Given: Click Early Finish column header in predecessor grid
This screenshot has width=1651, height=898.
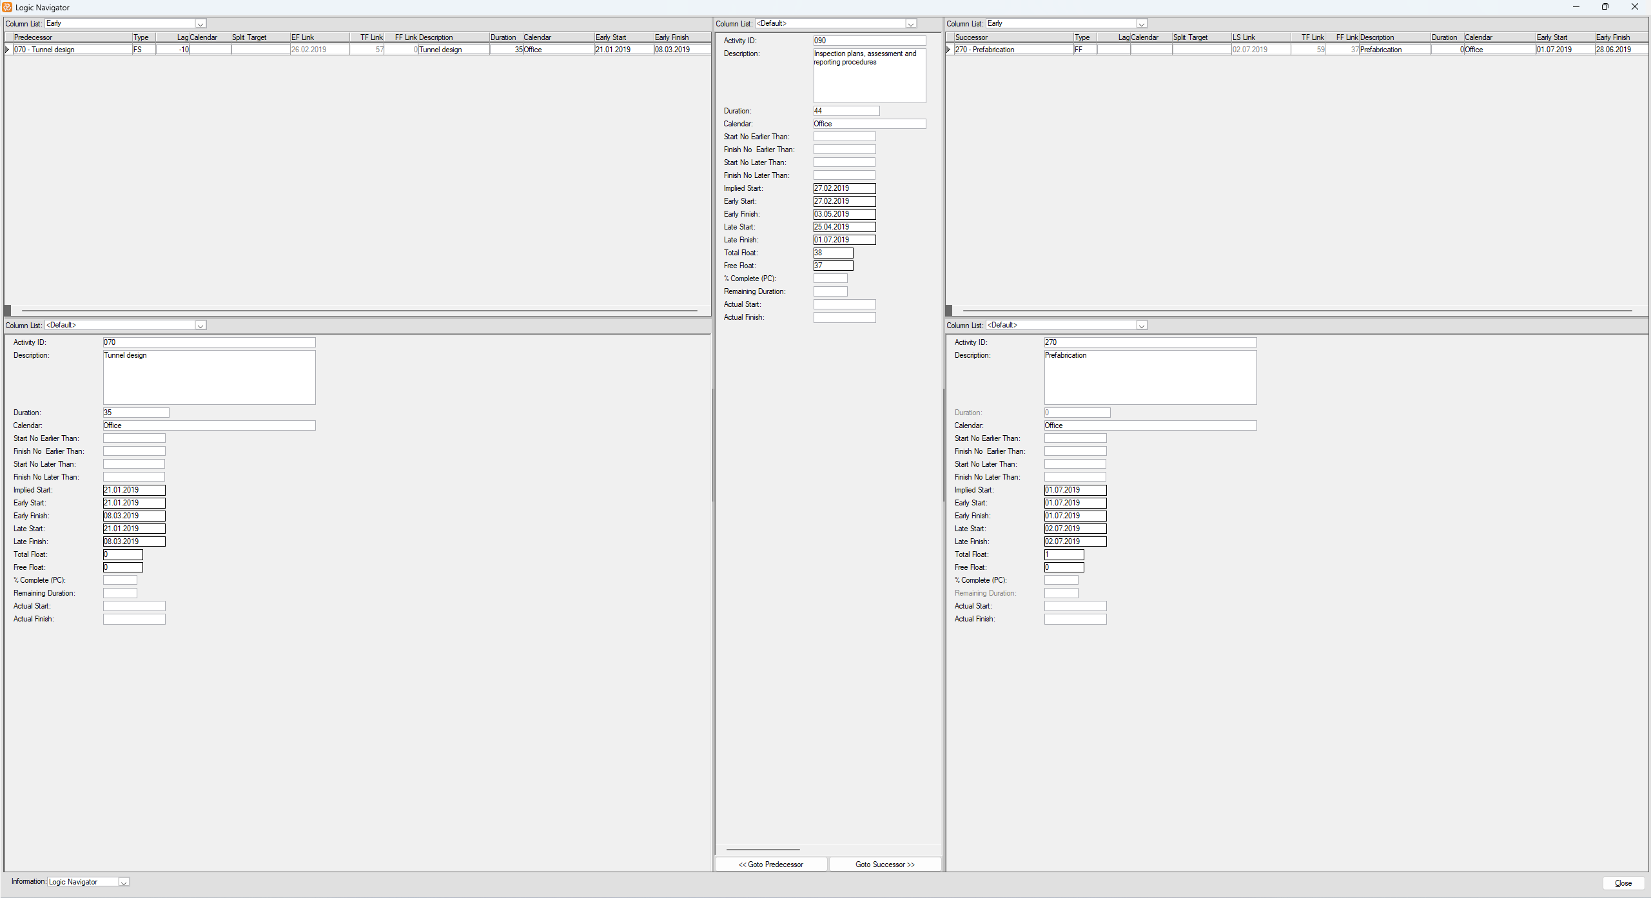Looking at the screenshot, I should [682, 37].
